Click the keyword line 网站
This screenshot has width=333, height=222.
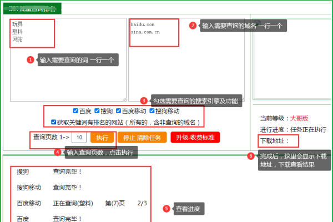pyautogui.click(x=17, y=39)
